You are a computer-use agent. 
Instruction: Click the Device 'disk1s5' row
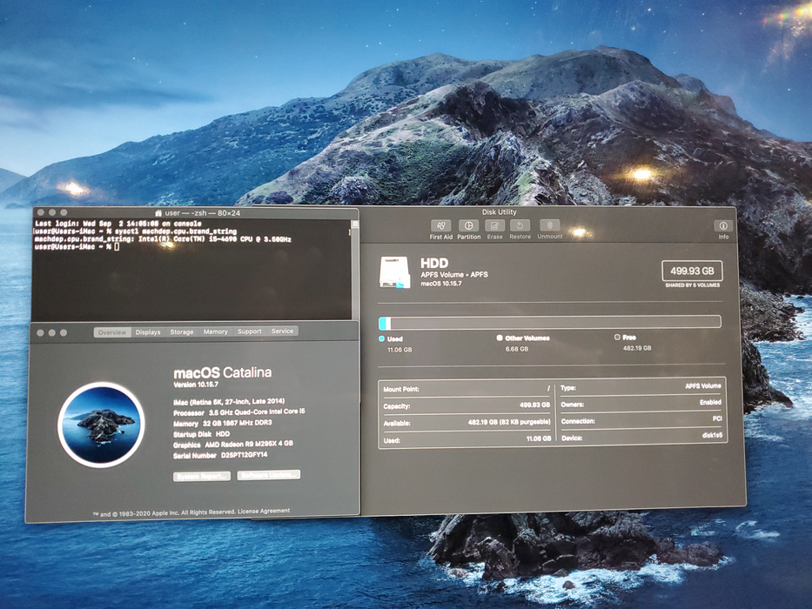641,437
